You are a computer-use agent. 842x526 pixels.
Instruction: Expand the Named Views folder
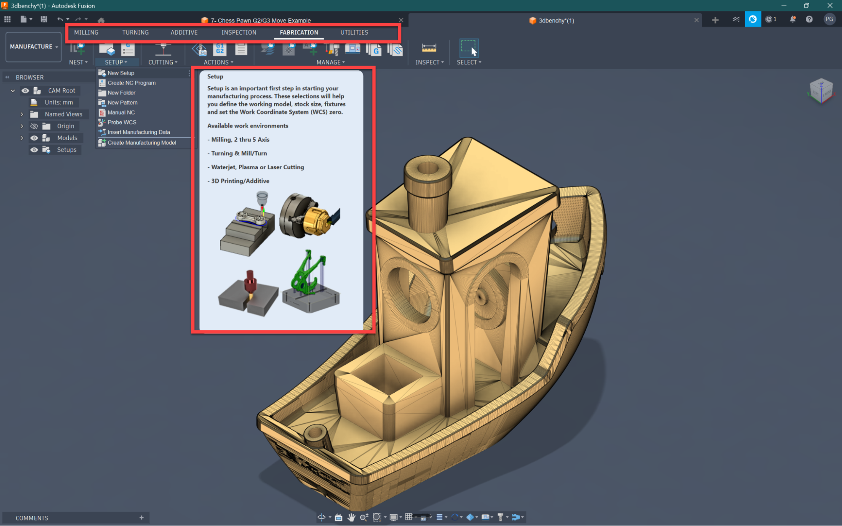point(22,114)
